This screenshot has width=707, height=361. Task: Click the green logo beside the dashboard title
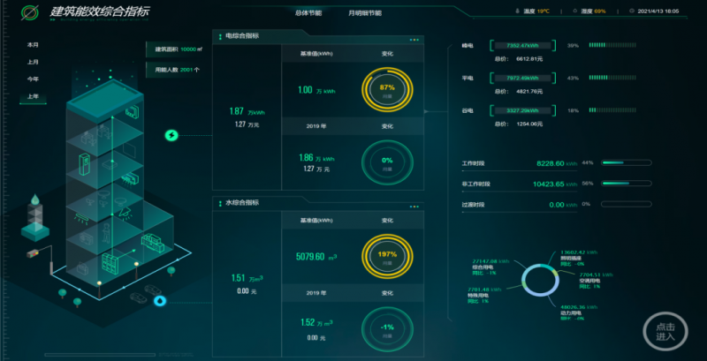coord(29,13)
